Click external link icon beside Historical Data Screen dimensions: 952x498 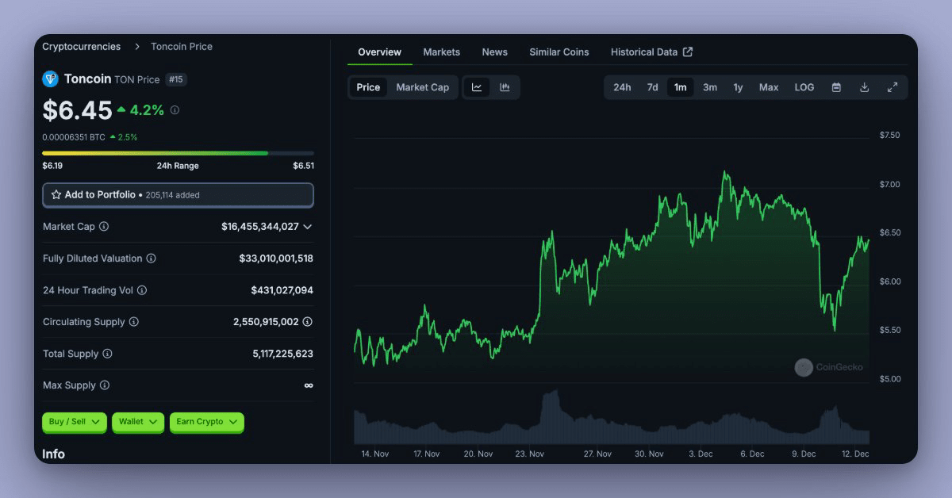pyautogui.click(x=688, y=52)
